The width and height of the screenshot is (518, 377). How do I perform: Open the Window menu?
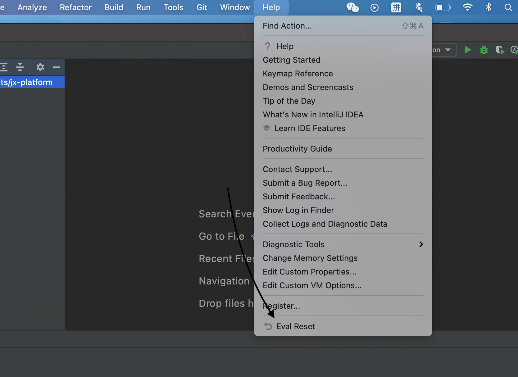pos(235,7)
